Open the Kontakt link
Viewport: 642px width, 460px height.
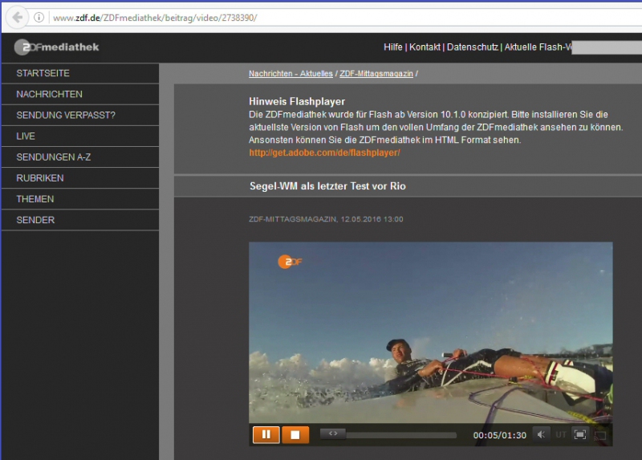point(425,47)
